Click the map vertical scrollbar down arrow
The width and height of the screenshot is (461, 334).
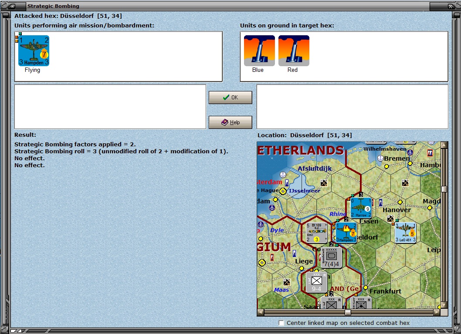(444, 305)
